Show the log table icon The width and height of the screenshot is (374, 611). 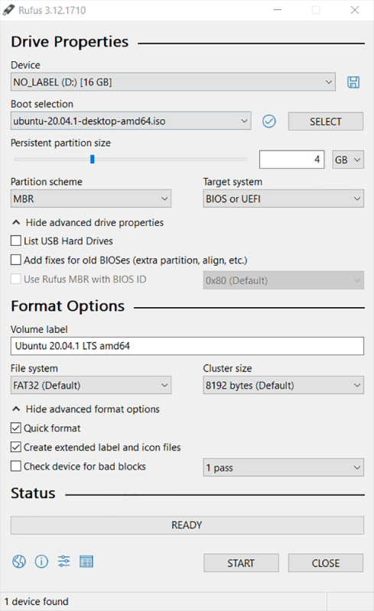86,561
